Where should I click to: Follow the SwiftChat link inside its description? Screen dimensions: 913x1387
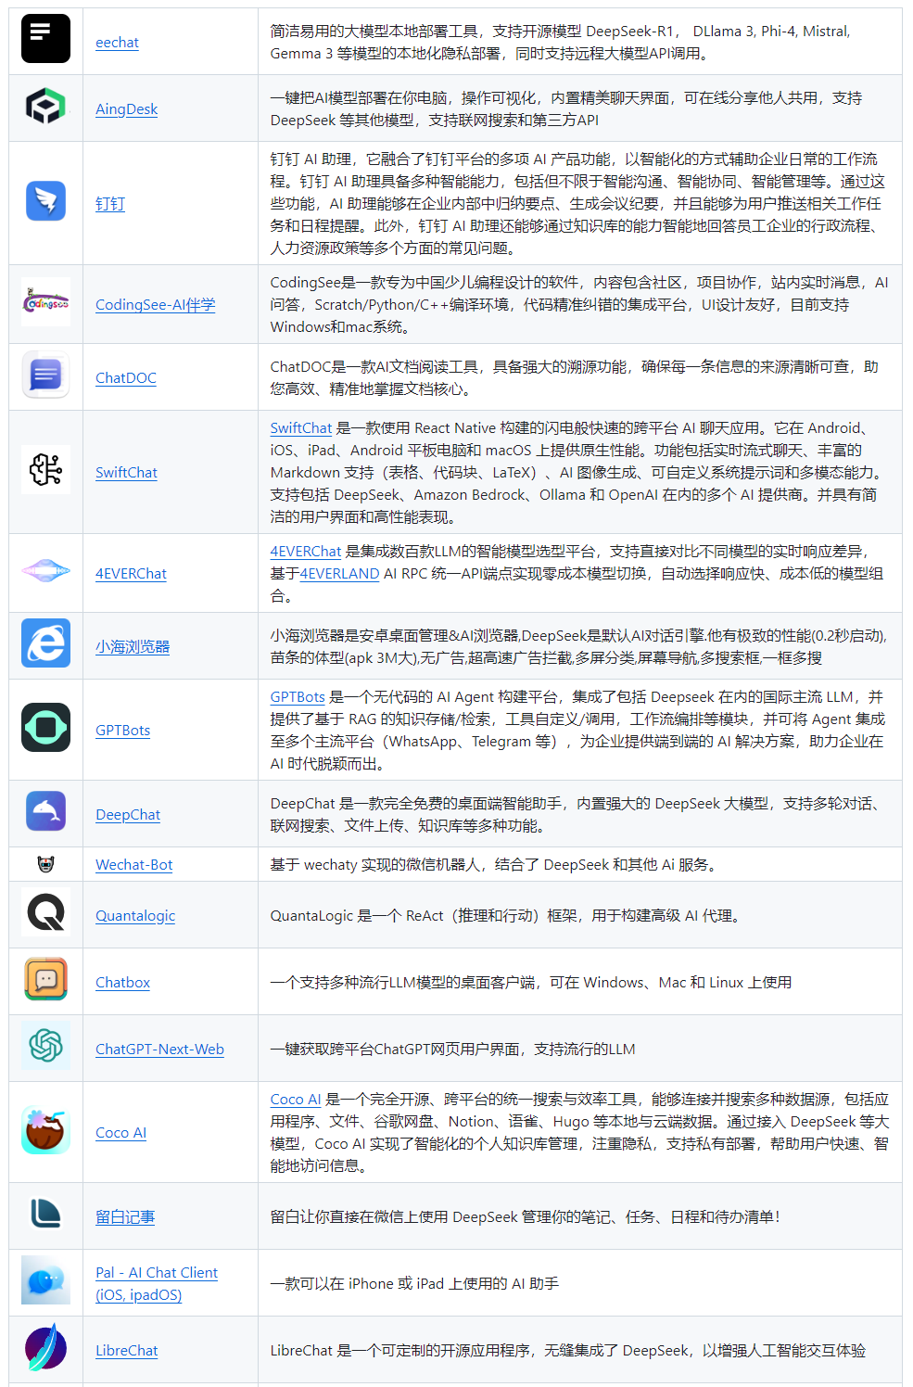click(301, 428)
